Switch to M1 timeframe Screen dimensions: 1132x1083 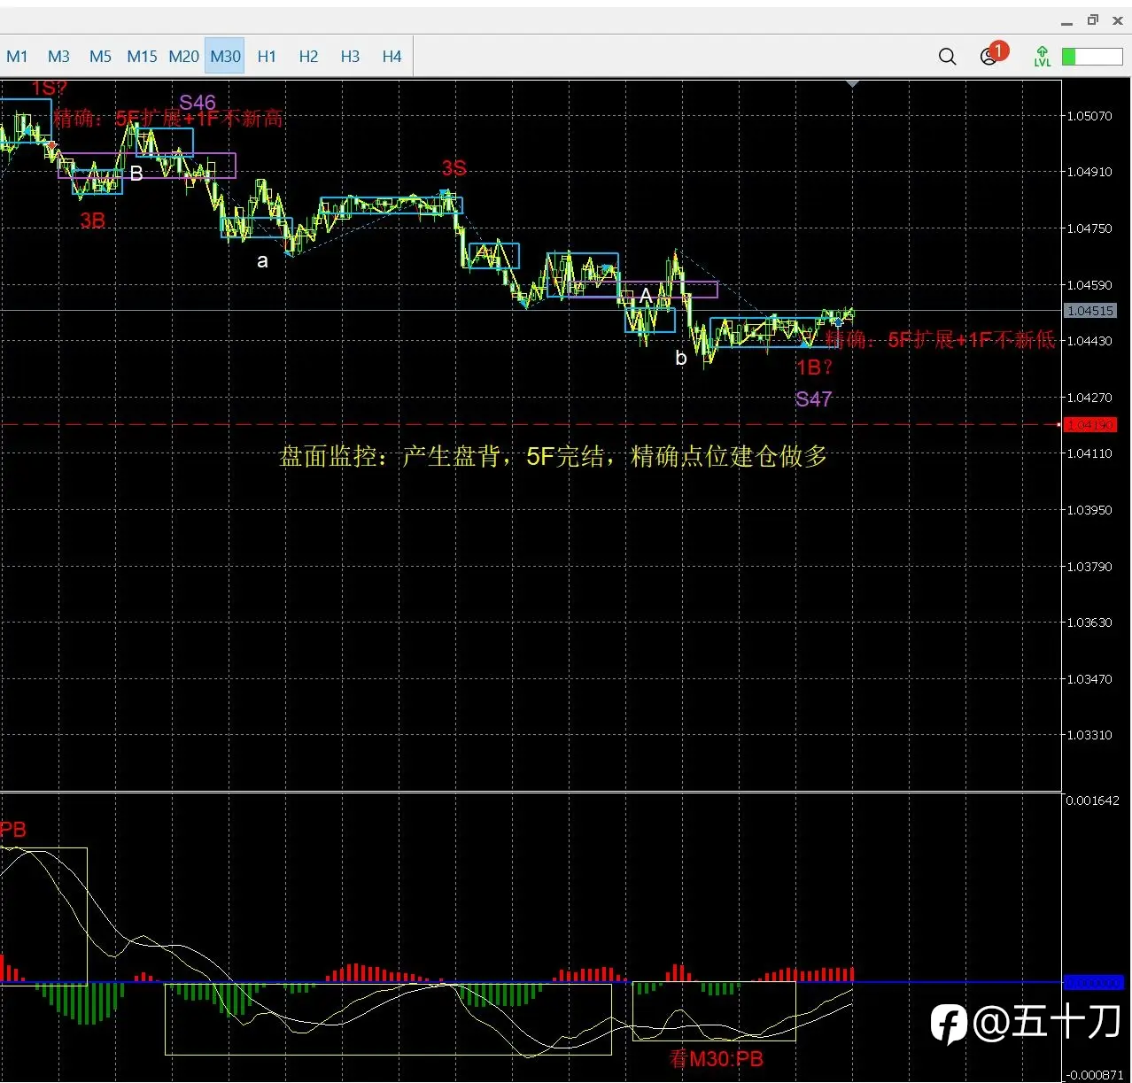[x=17, y=57]
